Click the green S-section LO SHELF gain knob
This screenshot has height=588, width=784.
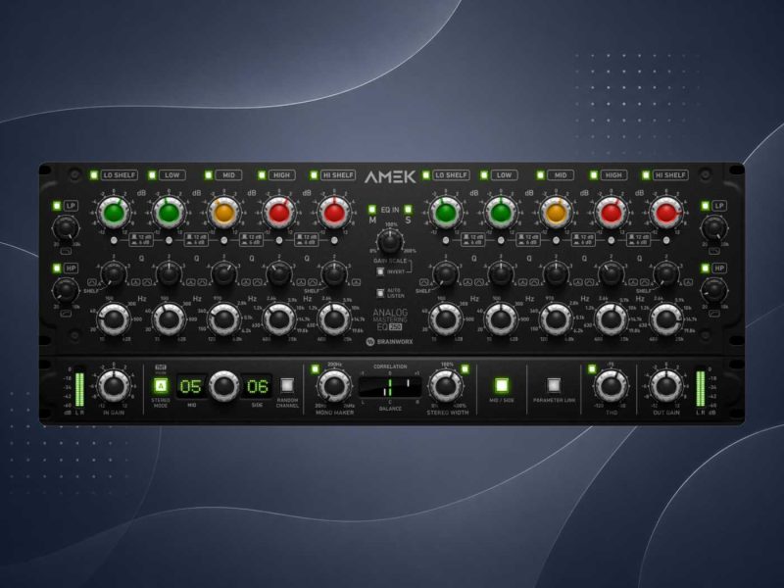pos(446,213)
